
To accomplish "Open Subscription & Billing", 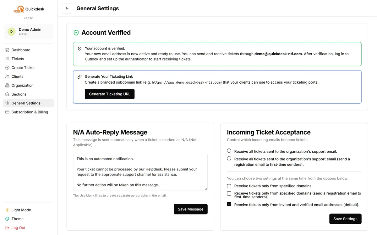I will [x=29, y=112].
